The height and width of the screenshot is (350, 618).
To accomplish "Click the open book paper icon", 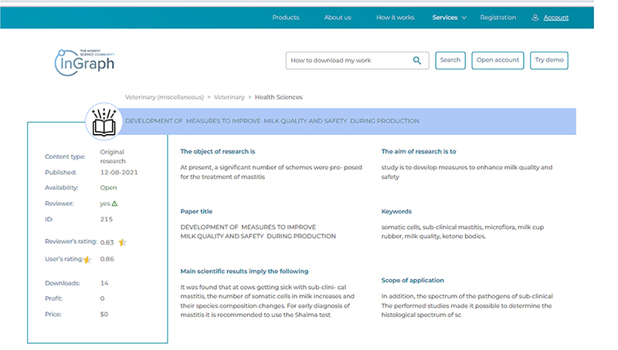I will (x=104, y=122).
